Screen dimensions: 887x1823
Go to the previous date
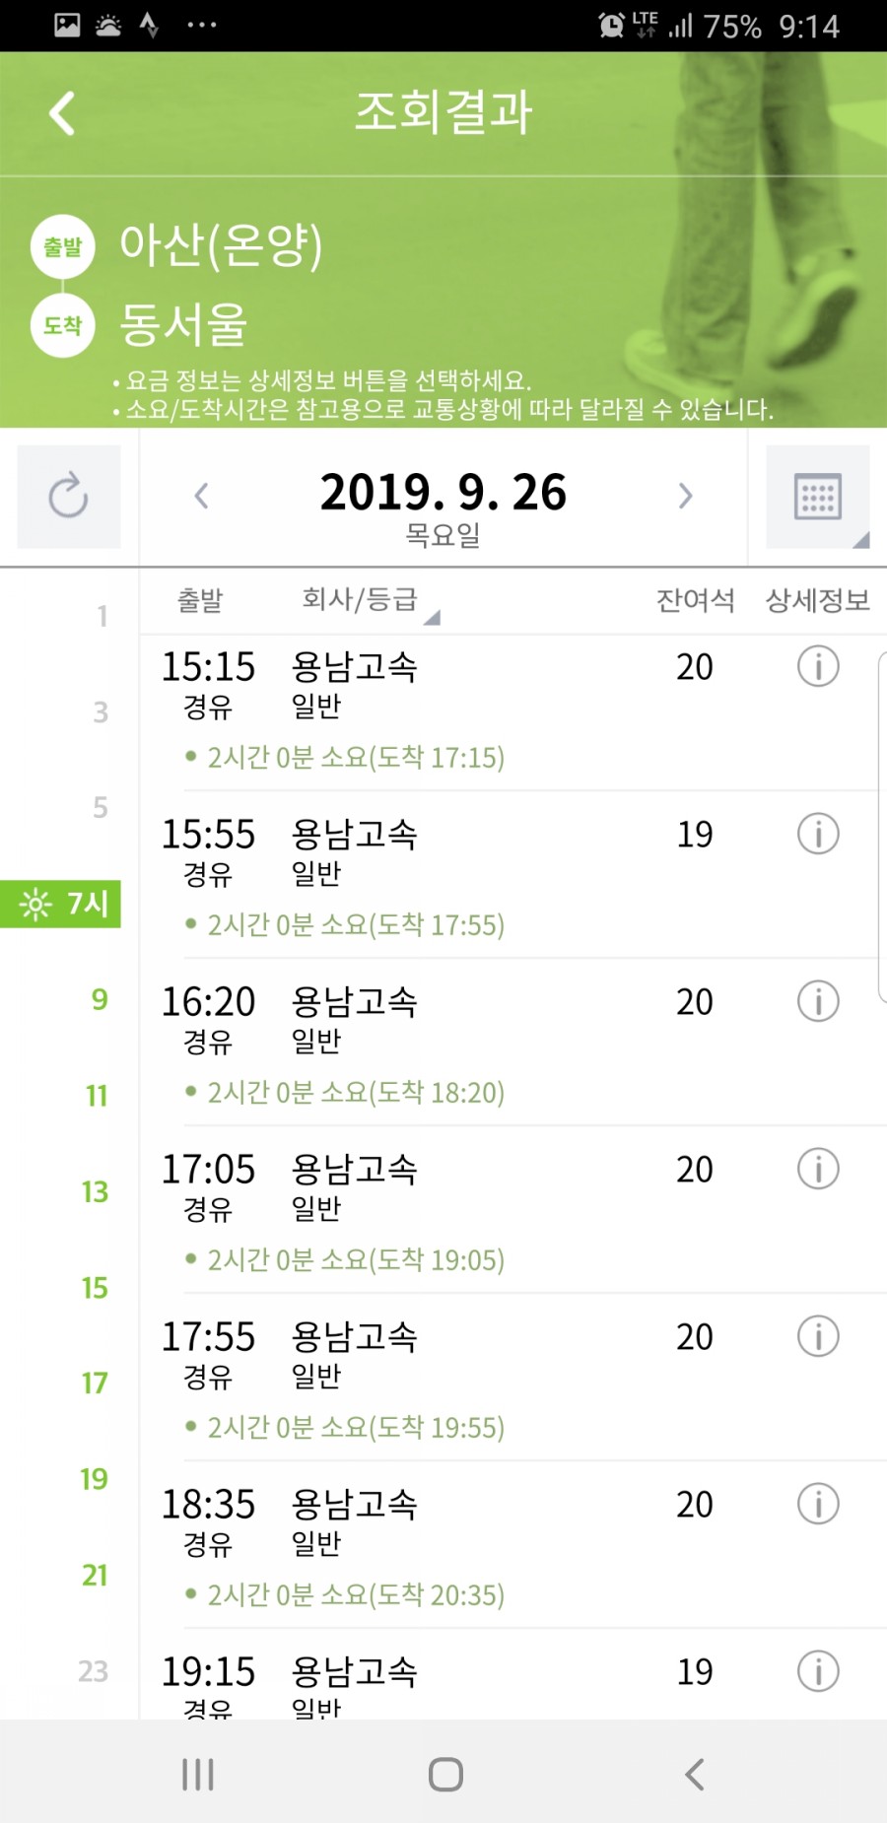(x=202, y=496)
